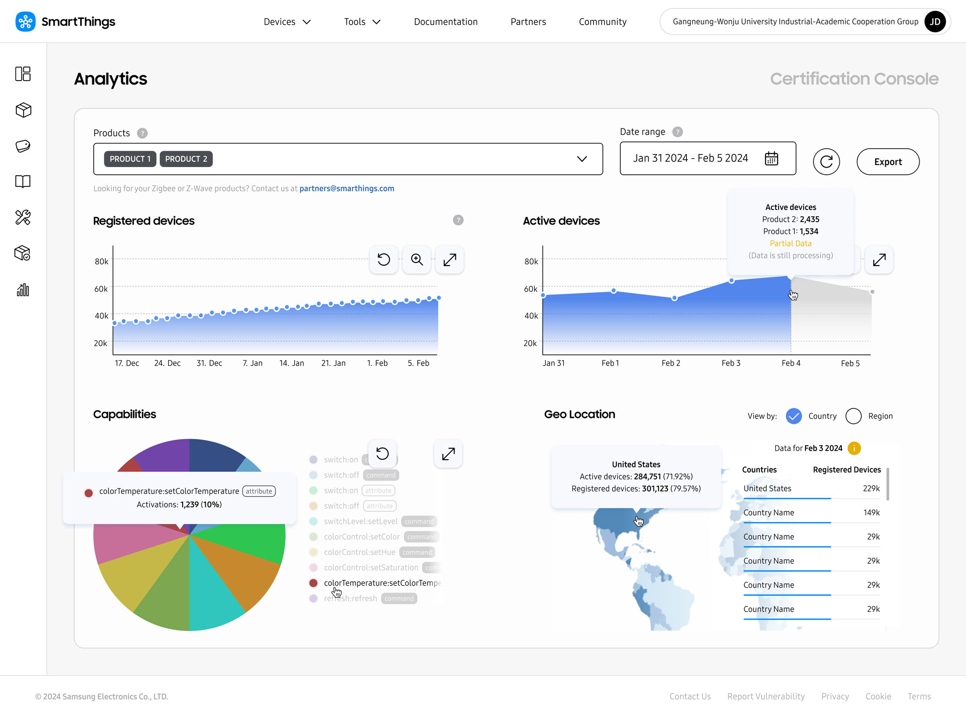Open the dashboard layout sidebar icon
The width and height of the screenshot is (966, 718).
pos(23,74)
